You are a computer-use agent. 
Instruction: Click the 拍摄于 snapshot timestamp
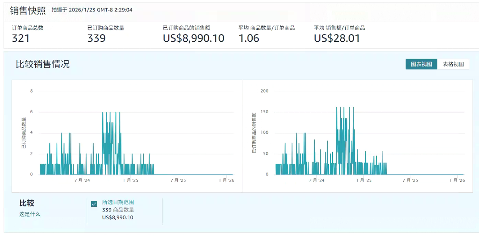(92, 10)
